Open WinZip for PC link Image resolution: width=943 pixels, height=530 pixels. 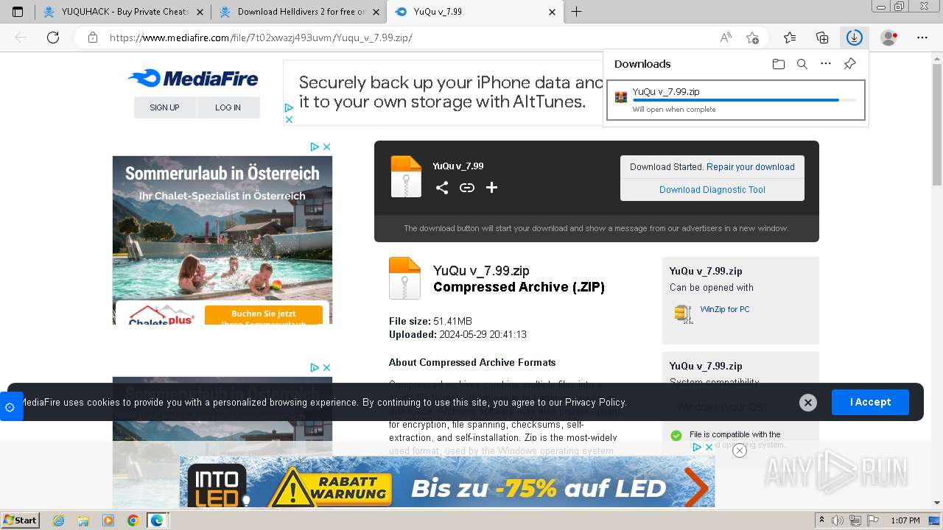725,309
